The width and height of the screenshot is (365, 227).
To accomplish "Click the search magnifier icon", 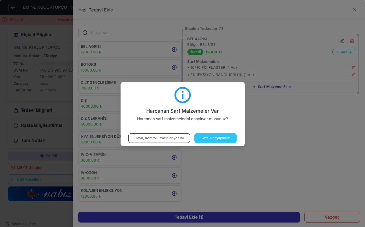I will [85, 33].
